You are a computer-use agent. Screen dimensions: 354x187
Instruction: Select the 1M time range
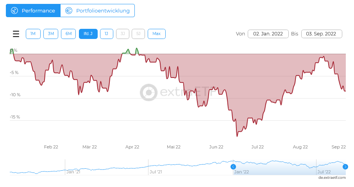point(33,34)
